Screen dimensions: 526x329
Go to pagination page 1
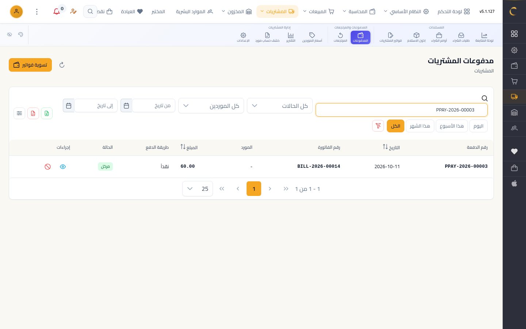(x=254, y=189)
